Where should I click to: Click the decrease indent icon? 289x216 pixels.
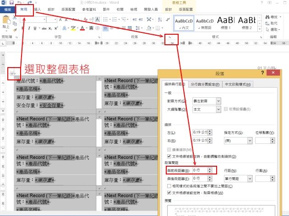(x=135, y=19)
